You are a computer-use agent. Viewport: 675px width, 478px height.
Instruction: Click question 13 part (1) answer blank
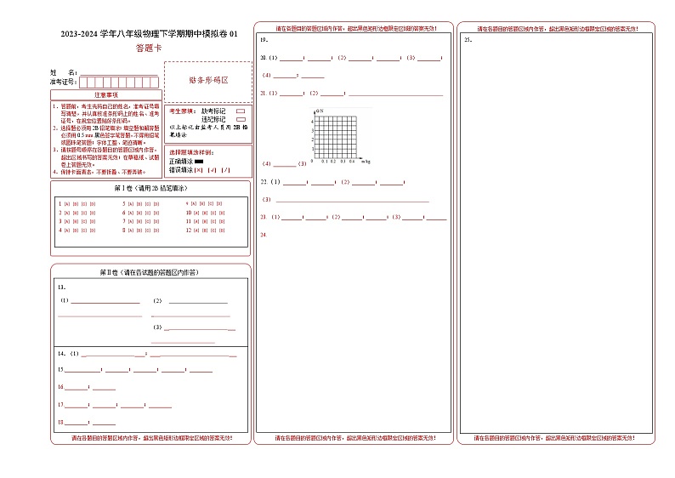pyautogui.click(x=105, y=302)
